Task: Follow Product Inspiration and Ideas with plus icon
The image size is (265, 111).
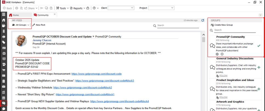Action: tap(259, 89)
